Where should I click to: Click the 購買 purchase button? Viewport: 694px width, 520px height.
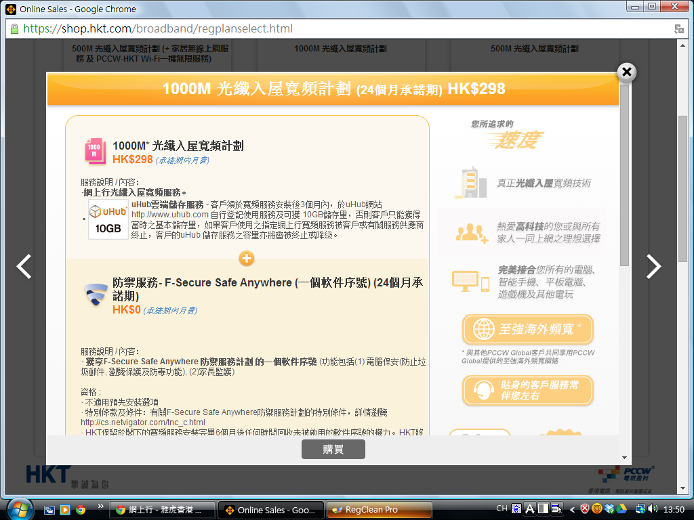click(x=333, y=450)
